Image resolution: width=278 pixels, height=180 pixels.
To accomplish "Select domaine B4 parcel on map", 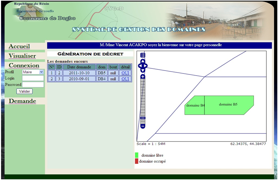I will click(195, 106).
